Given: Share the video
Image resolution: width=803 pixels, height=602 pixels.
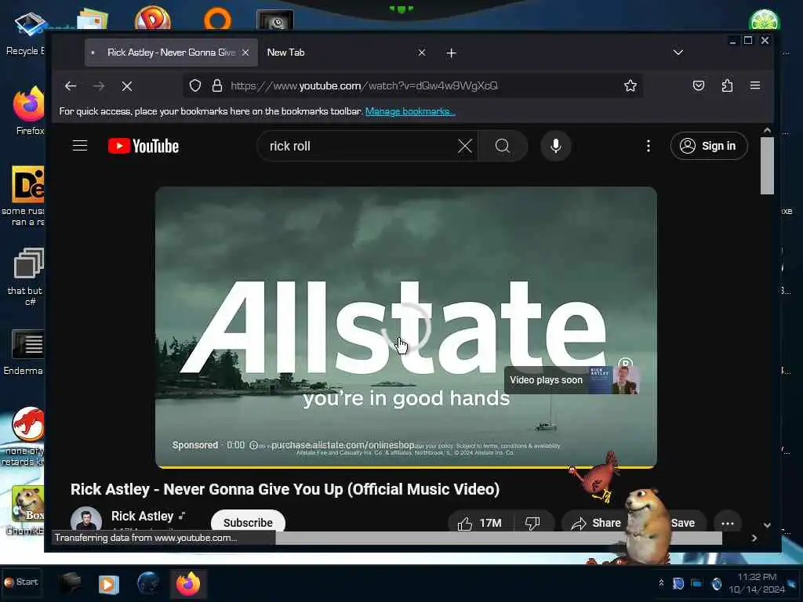Looking at the screenshot, I should (x=596, y=523).
